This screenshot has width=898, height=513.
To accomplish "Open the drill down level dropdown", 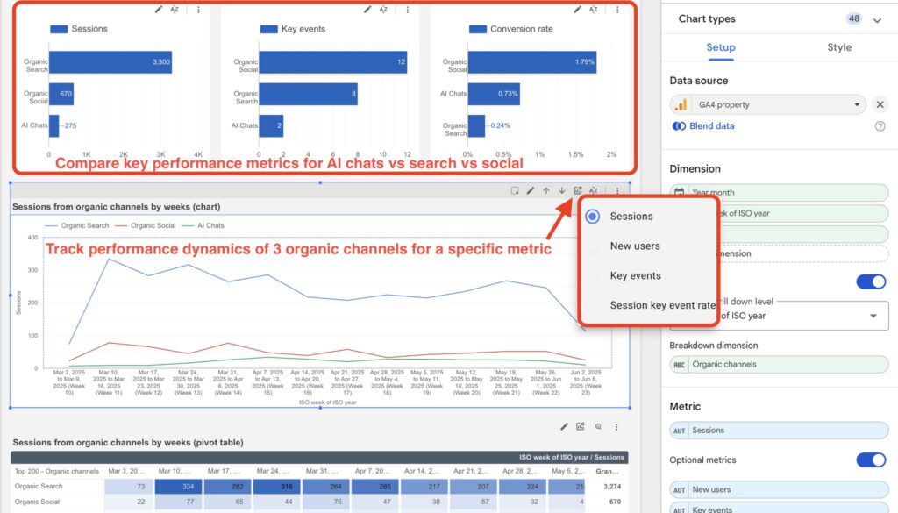I will click(873, 314).
